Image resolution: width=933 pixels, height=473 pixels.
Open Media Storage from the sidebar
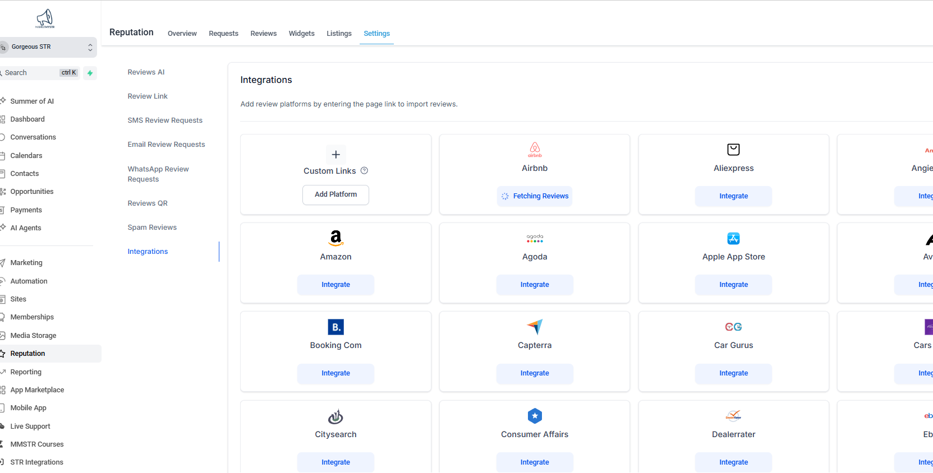33,336
